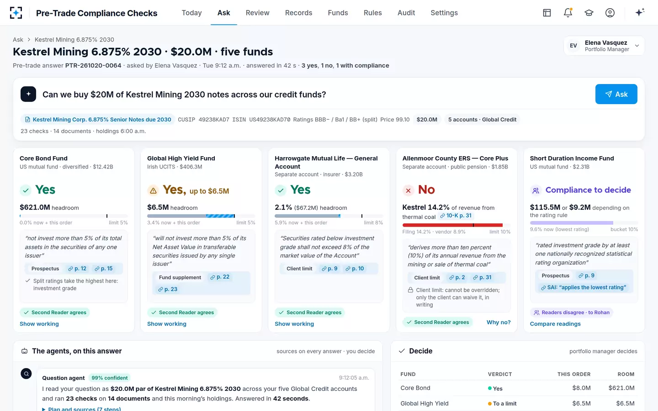Click the 5 accounts · Global Credit chip

(x=482, y=120)
